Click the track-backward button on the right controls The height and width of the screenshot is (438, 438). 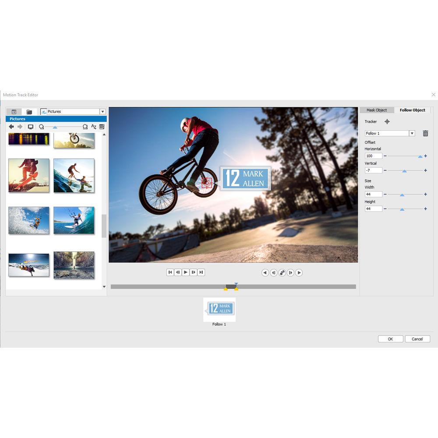[x=265, y=272]
